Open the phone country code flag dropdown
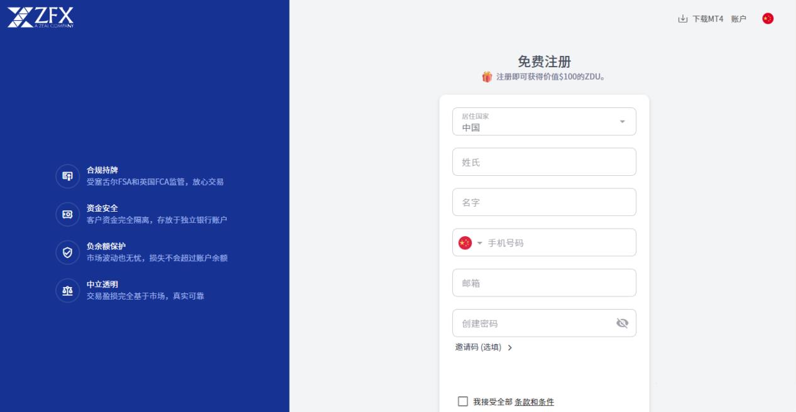796x412 pixels. pyautogui.click(x=471, y=243)
